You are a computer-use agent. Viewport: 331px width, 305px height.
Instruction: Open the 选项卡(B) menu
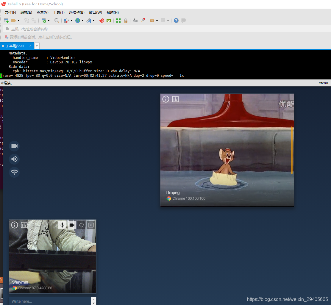[76, 12]
